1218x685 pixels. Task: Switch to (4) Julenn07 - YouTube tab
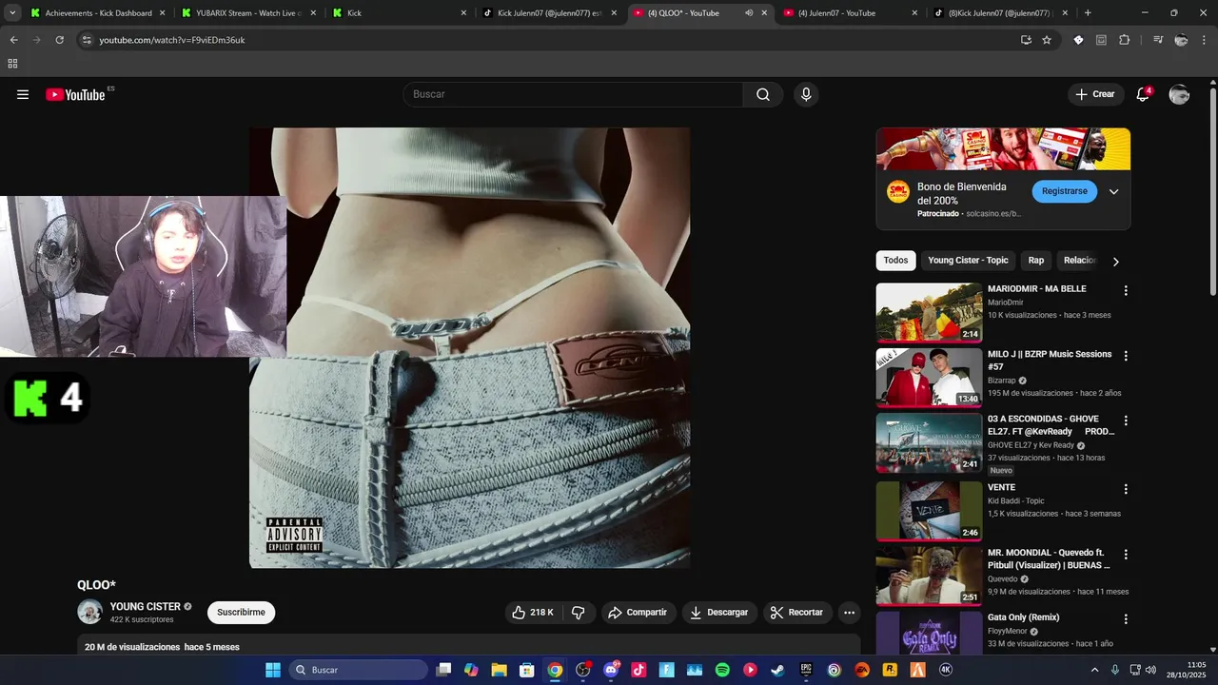click(x=851, y=13)
